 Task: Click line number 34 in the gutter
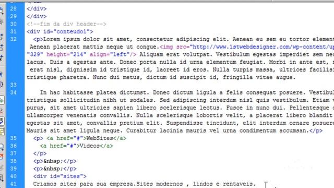tap(13, 92)
